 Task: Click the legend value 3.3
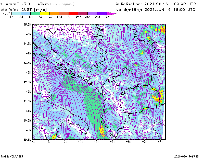pyautogui.click(x=21, y=17)
